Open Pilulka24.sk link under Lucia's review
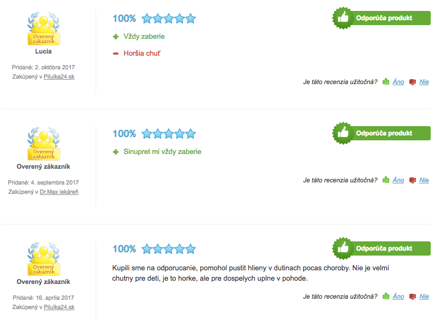This screenshot has height=320, width=434. coord(59,76)
